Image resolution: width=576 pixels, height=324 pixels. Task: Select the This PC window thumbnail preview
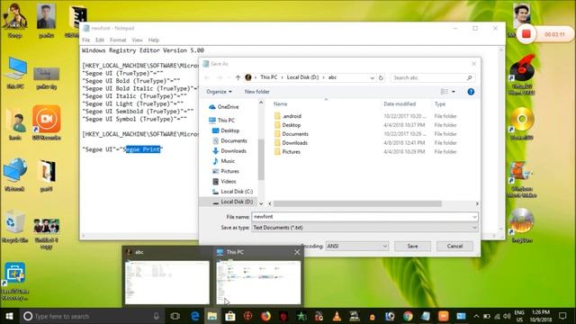(x=258, y=282)
